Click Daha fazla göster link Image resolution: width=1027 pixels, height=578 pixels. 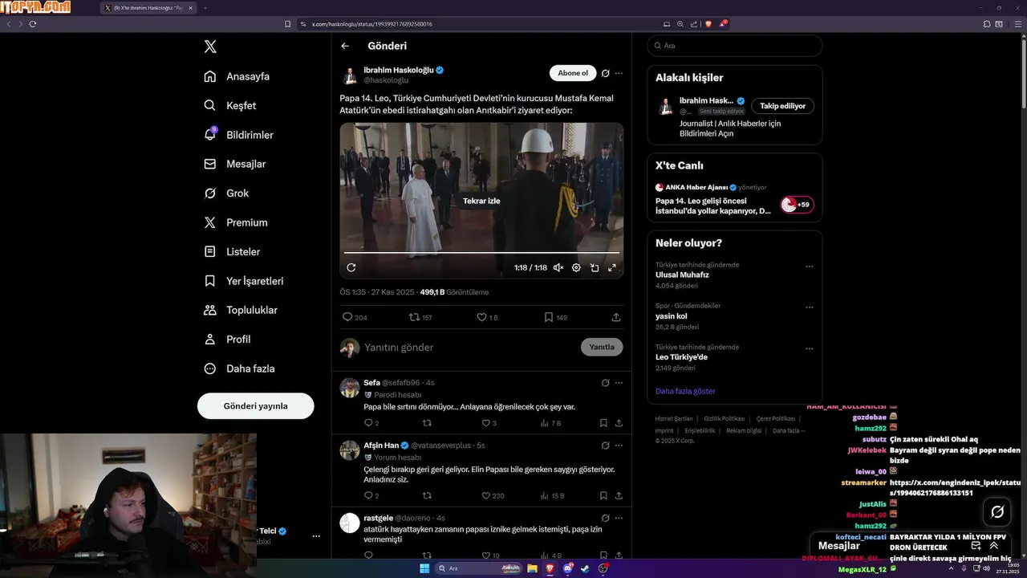pos(685,391)
